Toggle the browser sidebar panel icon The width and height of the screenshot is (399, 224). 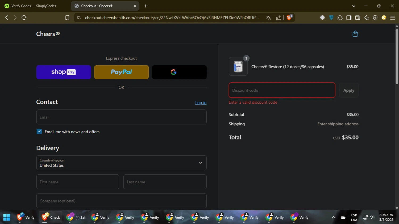[x=349, y=18]
